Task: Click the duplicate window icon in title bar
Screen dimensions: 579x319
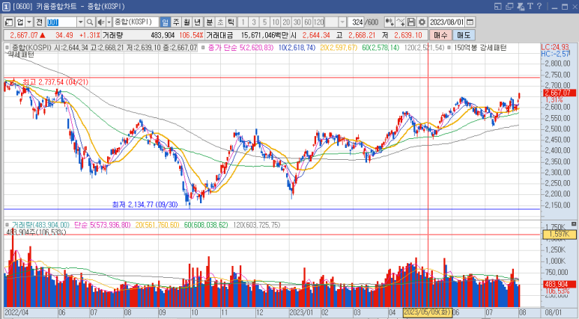Action: 509,6
